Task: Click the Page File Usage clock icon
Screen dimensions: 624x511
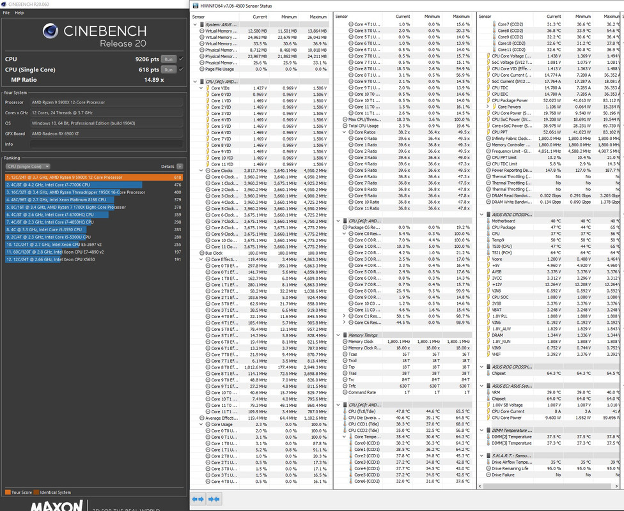Action: 202,69
